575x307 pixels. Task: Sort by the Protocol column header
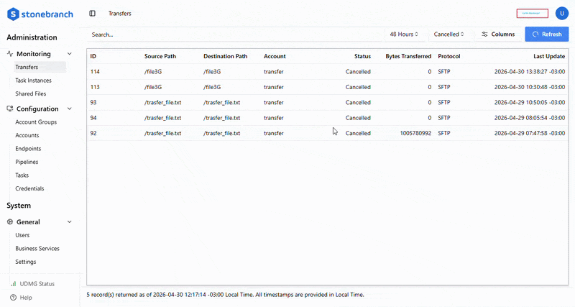pos(448,56)
